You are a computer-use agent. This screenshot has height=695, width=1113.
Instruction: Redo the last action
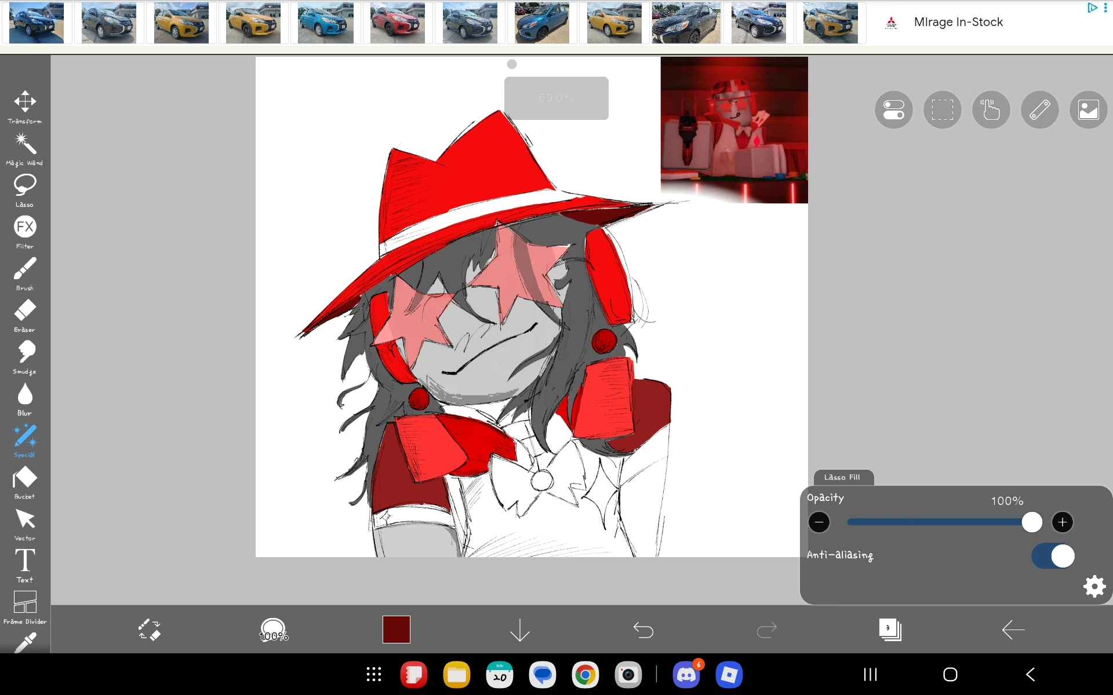(766, 630)
